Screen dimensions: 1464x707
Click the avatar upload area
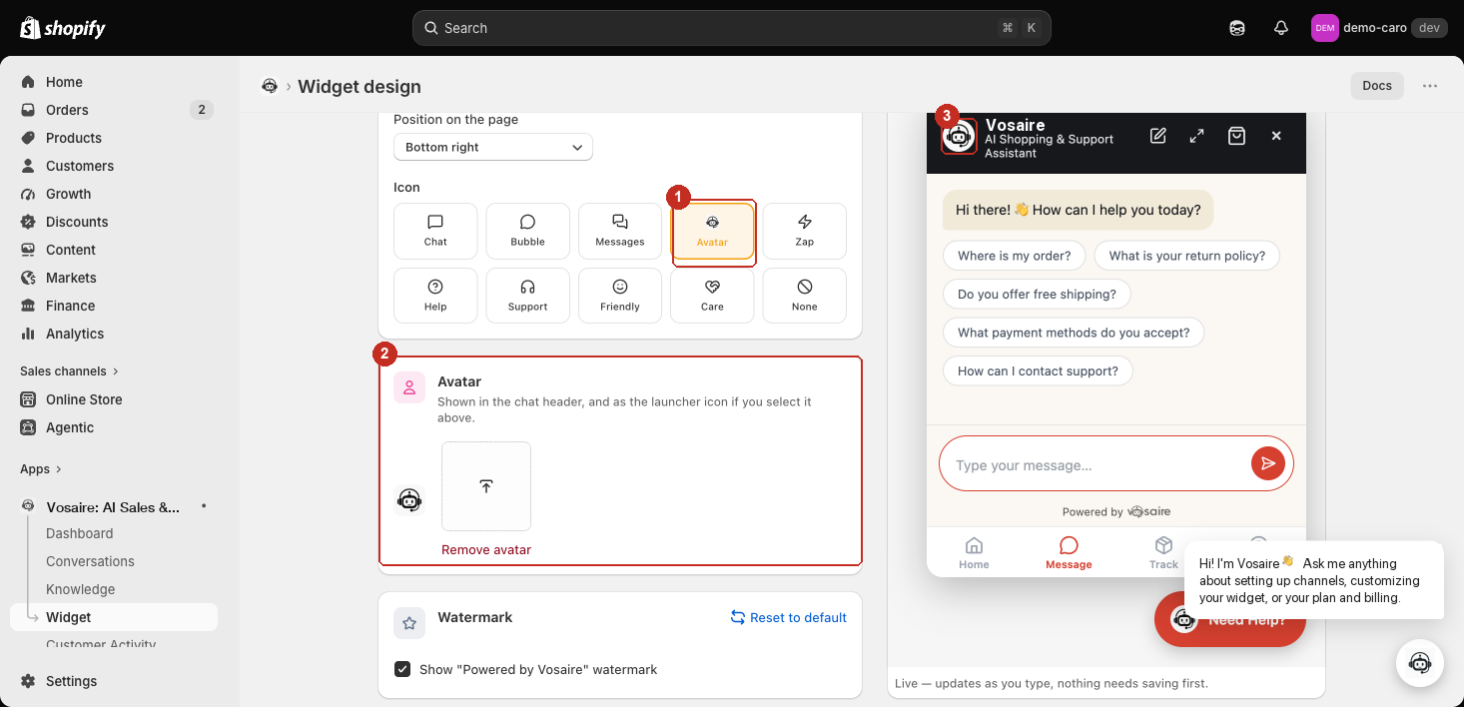486,486
